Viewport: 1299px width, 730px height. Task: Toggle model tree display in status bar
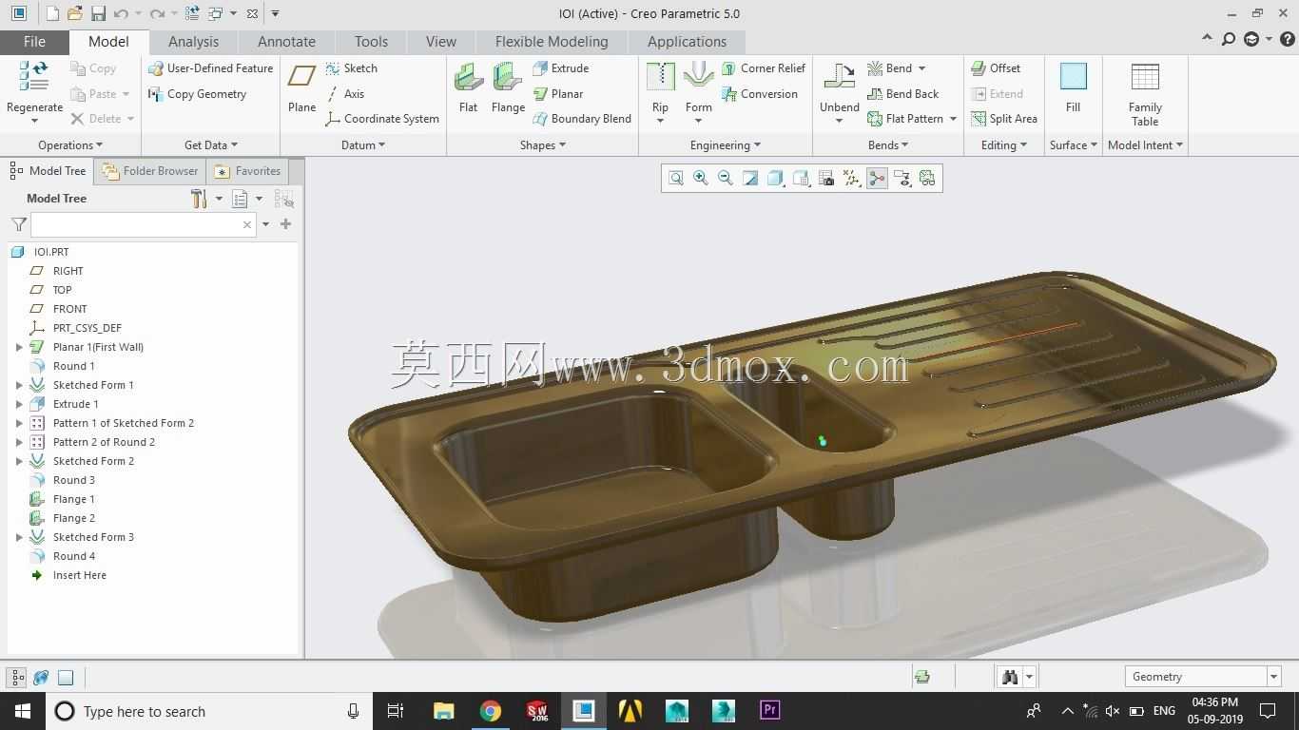(17, 678)
